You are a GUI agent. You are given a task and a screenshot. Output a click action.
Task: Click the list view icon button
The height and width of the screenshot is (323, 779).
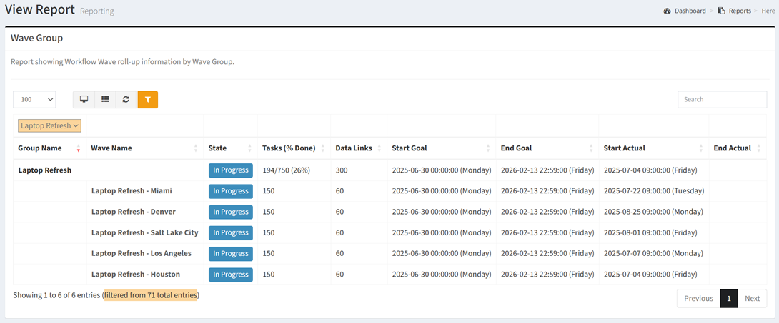click(105, 100)
